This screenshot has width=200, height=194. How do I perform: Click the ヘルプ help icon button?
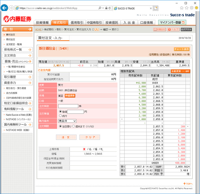pos(173,30)
